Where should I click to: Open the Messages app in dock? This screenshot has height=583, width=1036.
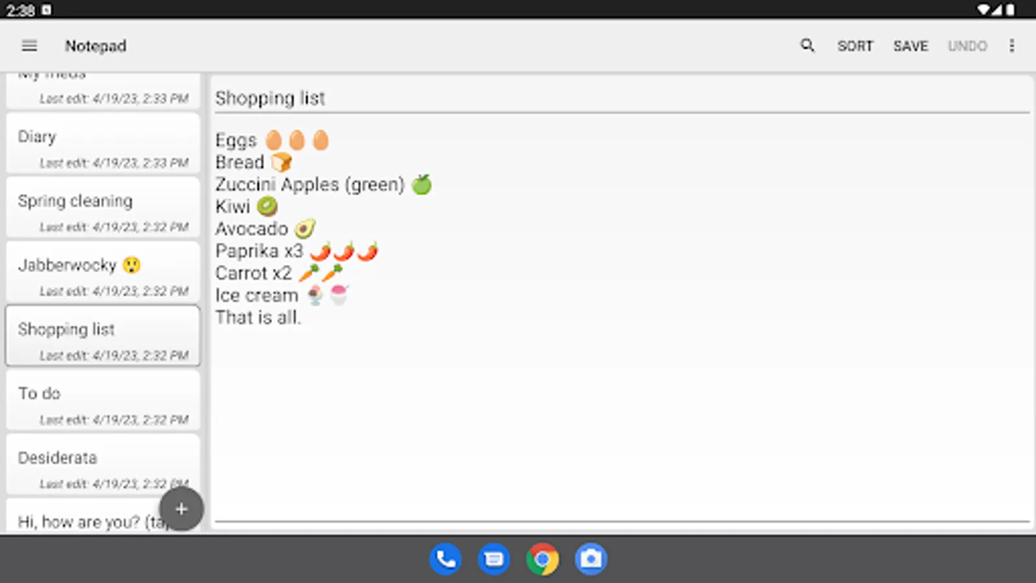point(494,559)
